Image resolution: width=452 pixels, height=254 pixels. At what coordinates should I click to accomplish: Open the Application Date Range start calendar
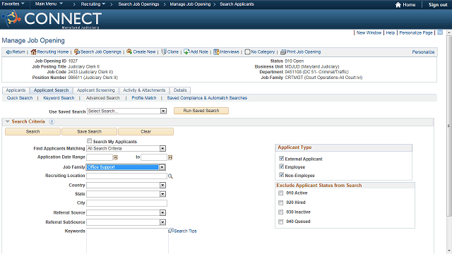[115, 157]
